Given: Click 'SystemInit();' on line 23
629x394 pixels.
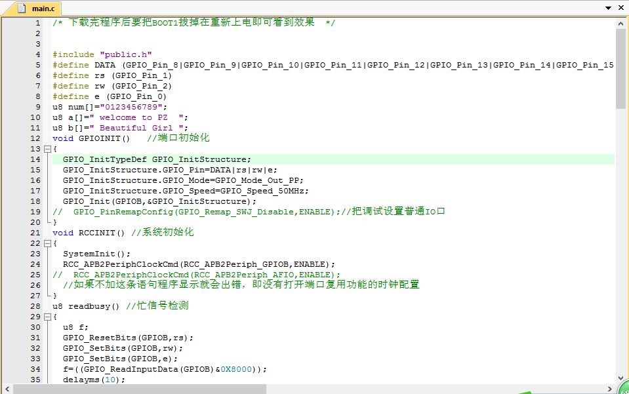Looking at the screenshot, I should pos(96,254).
